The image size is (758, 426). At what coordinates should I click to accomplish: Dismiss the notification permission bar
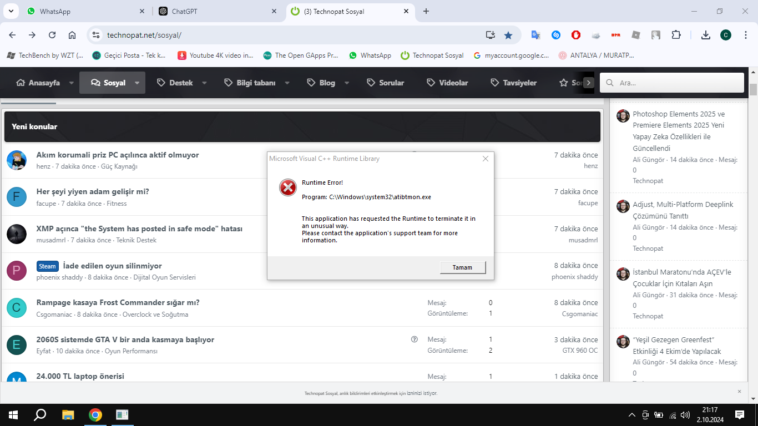pos(739,391)
